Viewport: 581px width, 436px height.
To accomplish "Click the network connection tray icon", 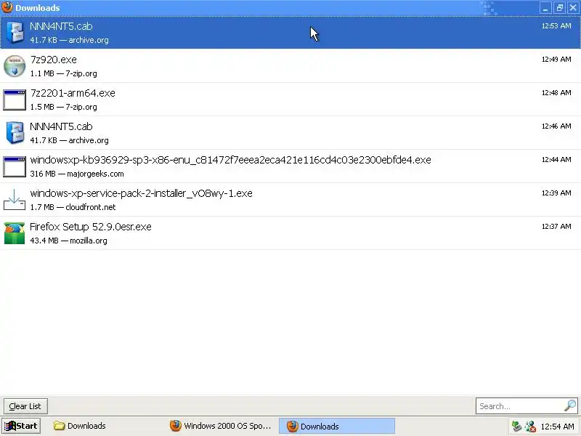I will (517, 427).
